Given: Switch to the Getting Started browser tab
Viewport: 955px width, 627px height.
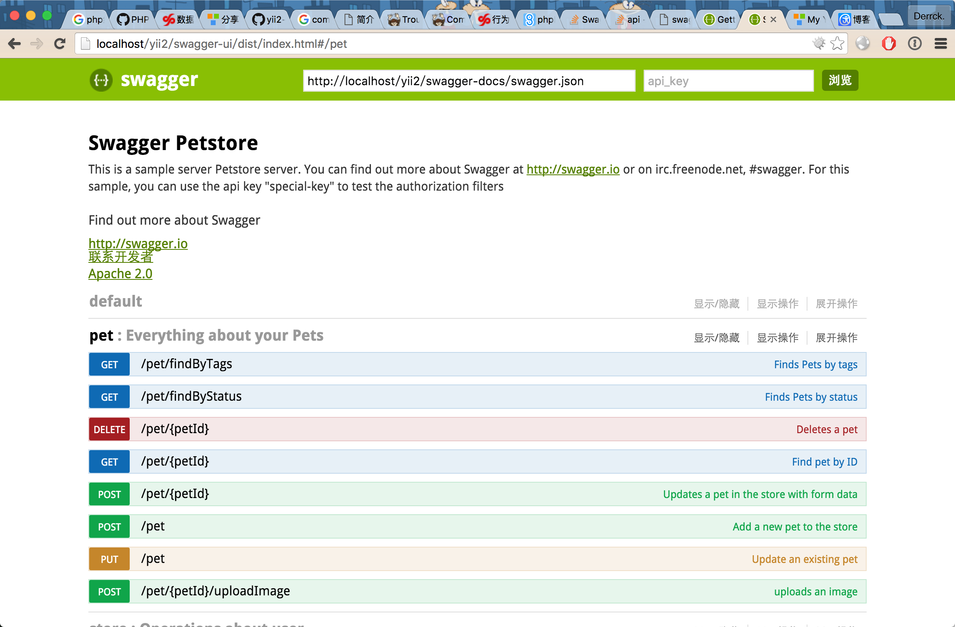Looking at the screenshot, I should click(x=720, y=19).
